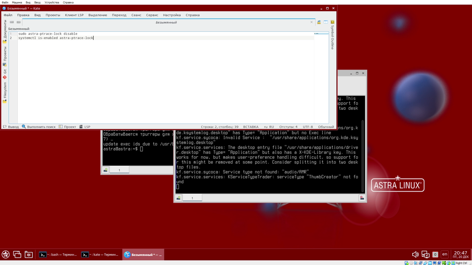The image size is (472, 265).
Task: Close the Безымянный tab in Kate
Action: coord(312,22)
